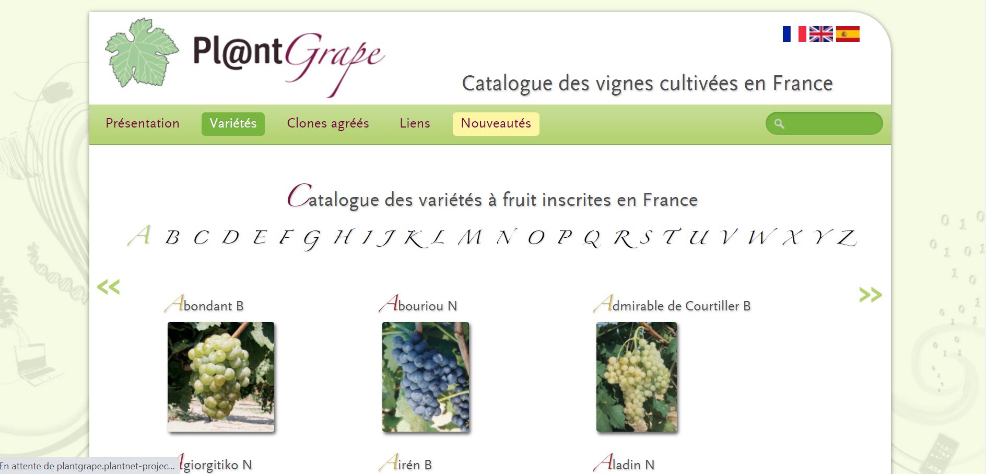Select the Variétés tab

pos(233,124)
